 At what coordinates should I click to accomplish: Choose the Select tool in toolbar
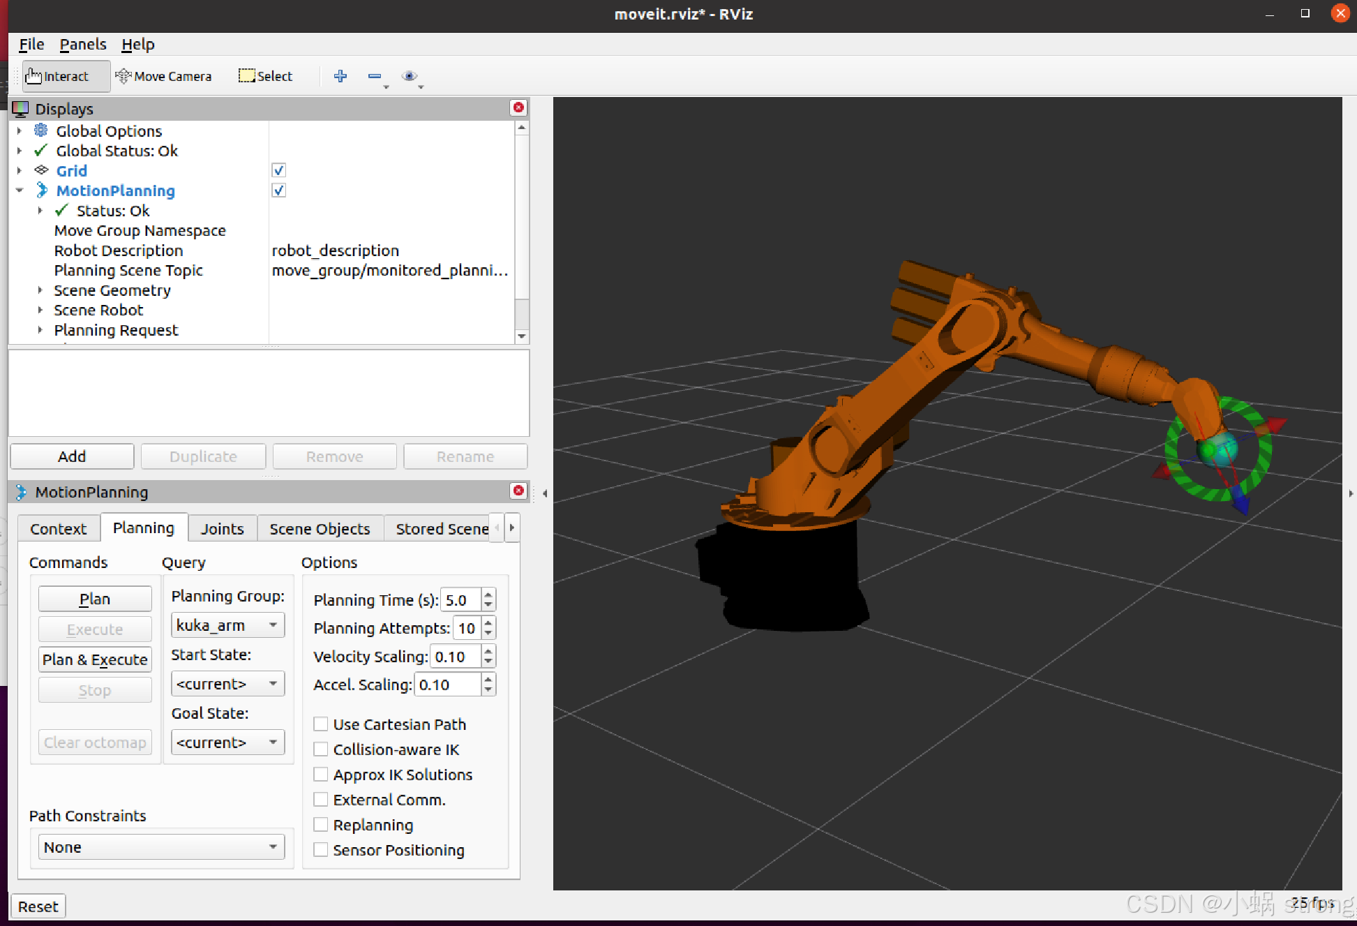point(265,76)
